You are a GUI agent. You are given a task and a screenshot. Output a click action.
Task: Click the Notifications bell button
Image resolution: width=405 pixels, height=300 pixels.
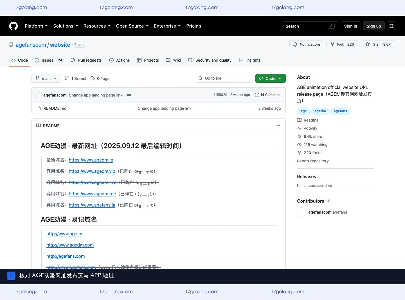(307, 44)
